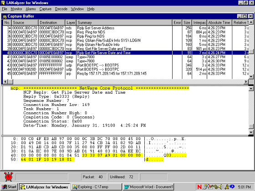Click hex row at offset 40
Viewport: 255px width, 191px height.
[x=98, y=156]
